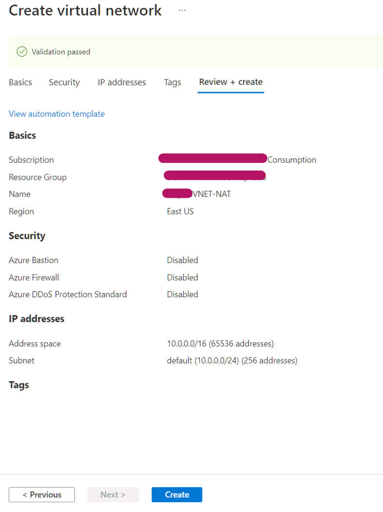383x512 pixels.
Task: Click the Validation passed message text
Action: [61, 52]
